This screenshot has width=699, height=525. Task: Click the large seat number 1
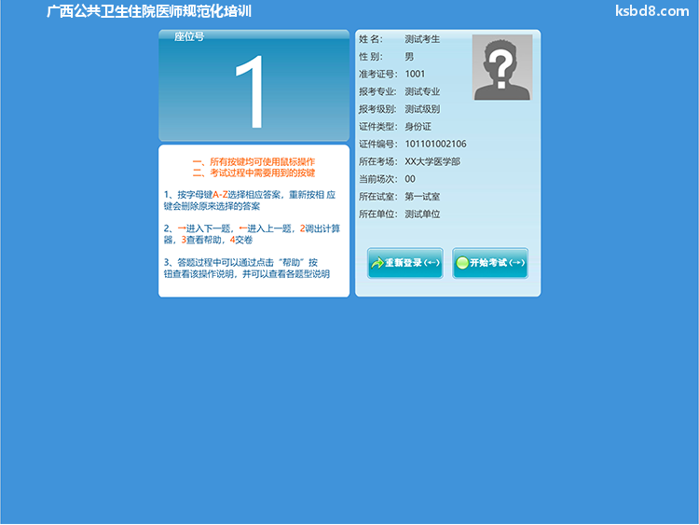(x=251, y=92)
